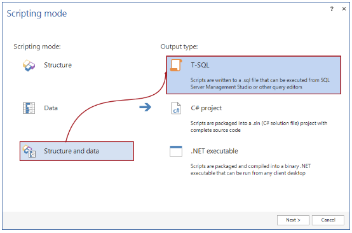Click the T-SQL .sql file description text

click(260, 83)
